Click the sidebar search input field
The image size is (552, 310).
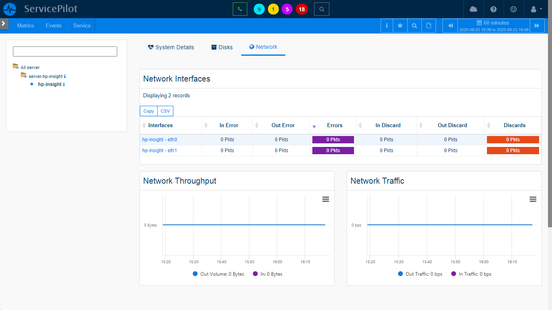(x=65, y=51)
